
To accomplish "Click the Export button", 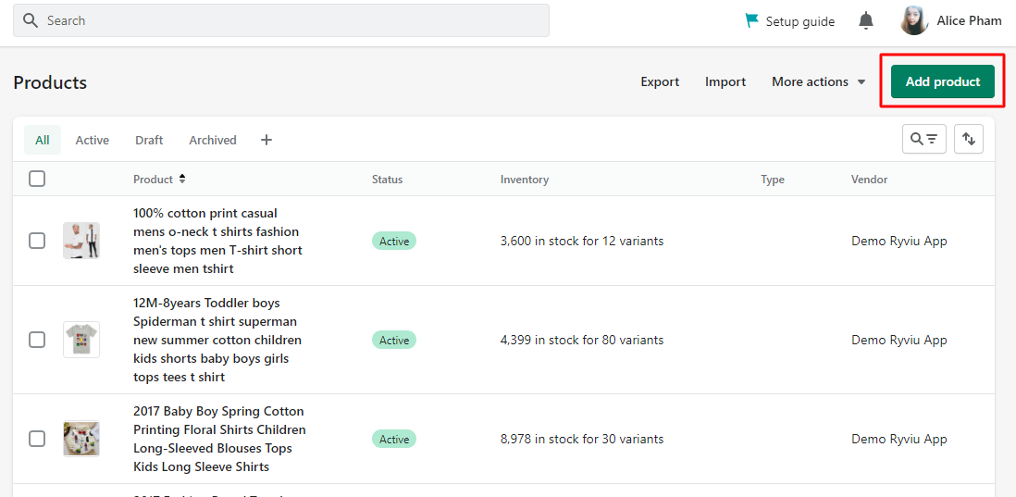I will 660,81.
